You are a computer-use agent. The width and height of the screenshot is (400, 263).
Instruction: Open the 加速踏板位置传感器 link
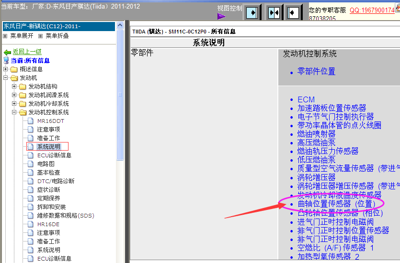point(331,108)
